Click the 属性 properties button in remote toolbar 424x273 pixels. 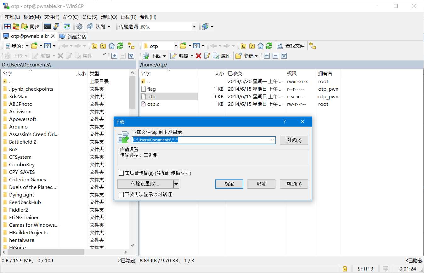pyautogui.click(x=222, y=56)
